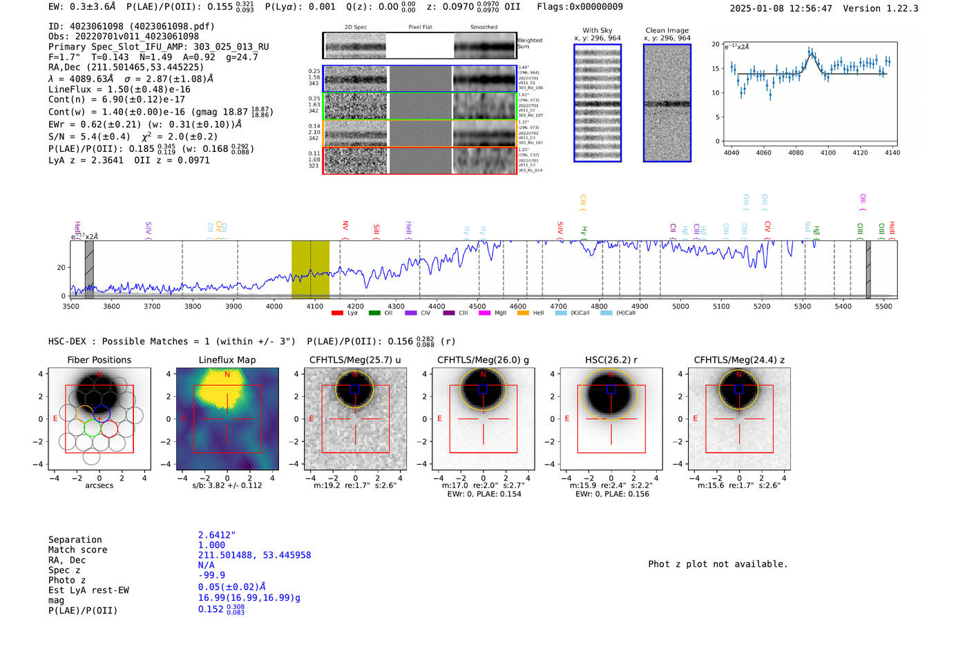Viewport: 967px width, 658px height.
Task: Click "Phot z plot not available." text
Action: click(718, 564)
